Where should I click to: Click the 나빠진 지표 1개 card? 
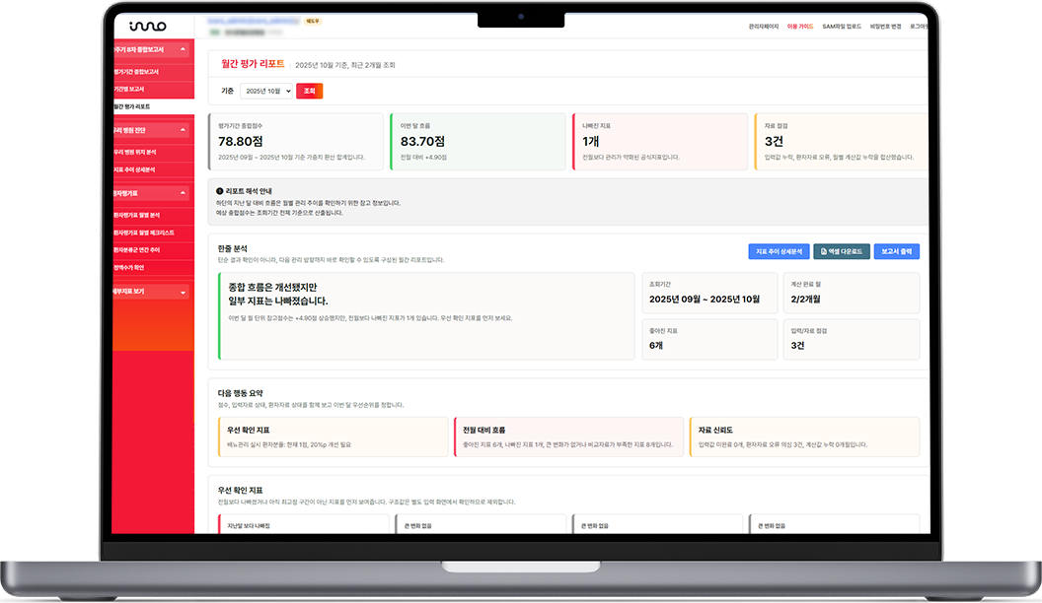tap(660, 141)
